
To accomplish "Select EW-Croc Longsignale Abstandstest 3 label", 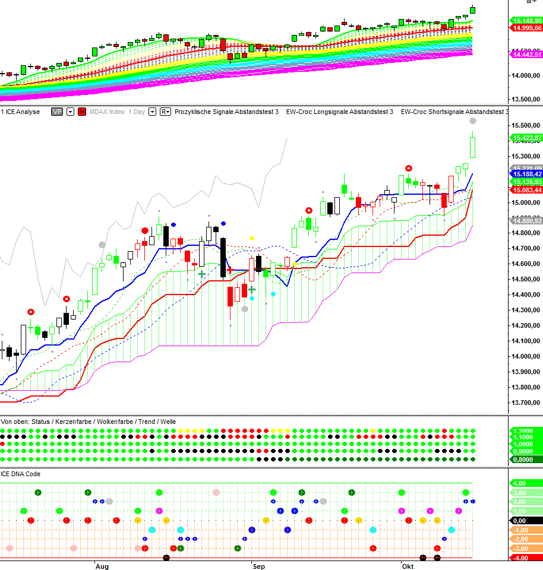I will point(339,112).
